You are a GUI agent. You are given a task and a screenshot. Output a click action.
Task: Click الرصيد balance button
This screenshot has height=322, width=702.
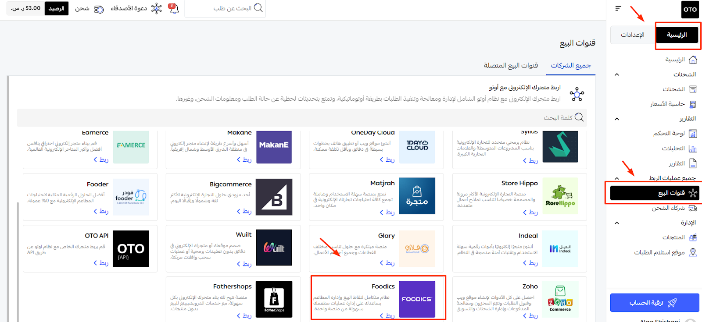coord(57,8)
